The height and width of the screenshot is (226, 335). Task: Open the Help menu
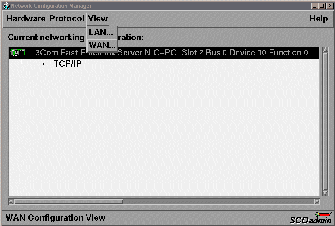[x=318, y=19]
